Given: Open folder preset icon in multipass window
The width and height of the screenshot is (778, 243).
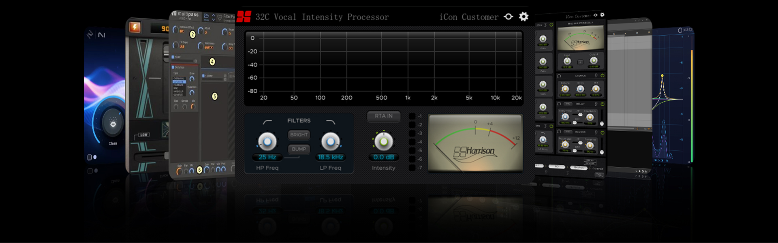Looking at the screenshot, I should pyautogui.click(x=206, y=15).
